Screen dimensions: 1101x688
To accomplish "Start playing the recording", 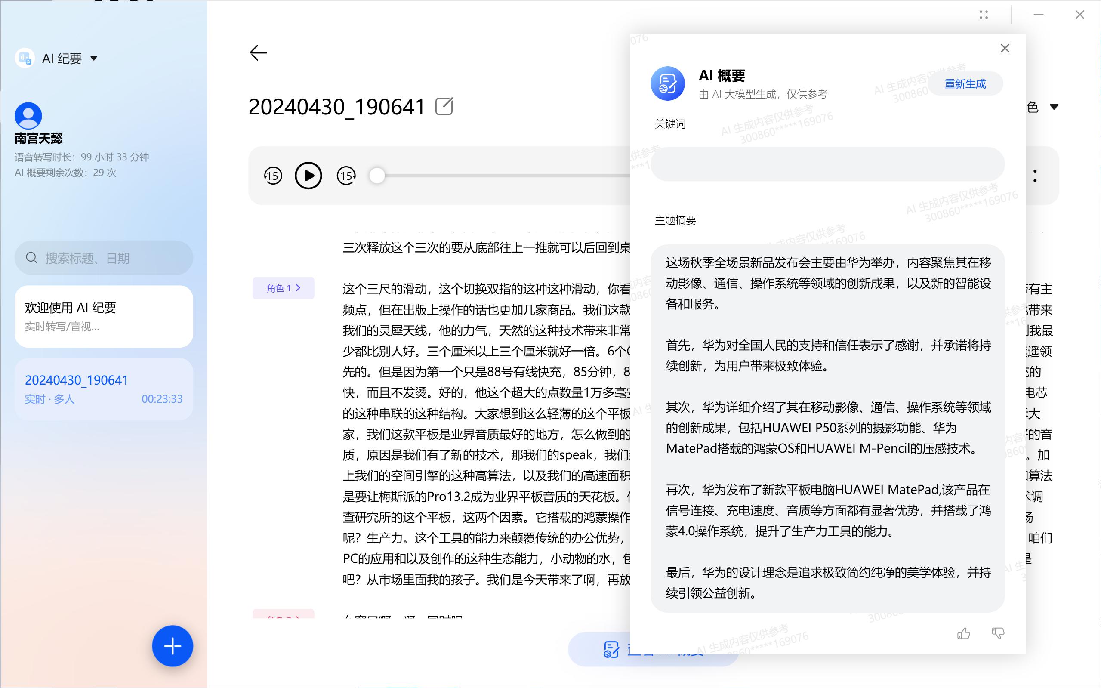I will [x=308, y=175].
